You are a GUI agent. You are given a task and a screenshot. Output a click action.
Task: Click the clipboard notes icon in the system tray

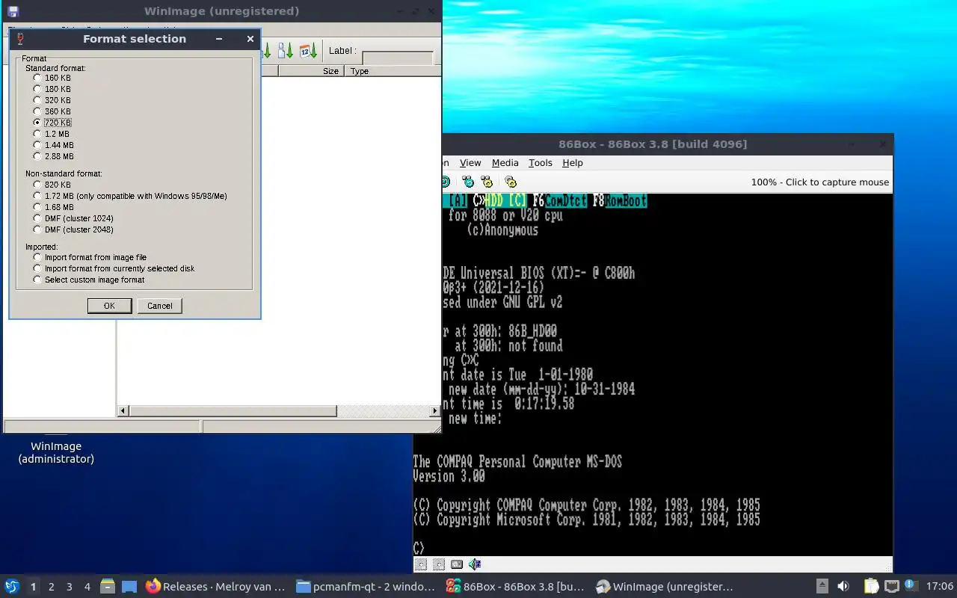coord(871,587)
